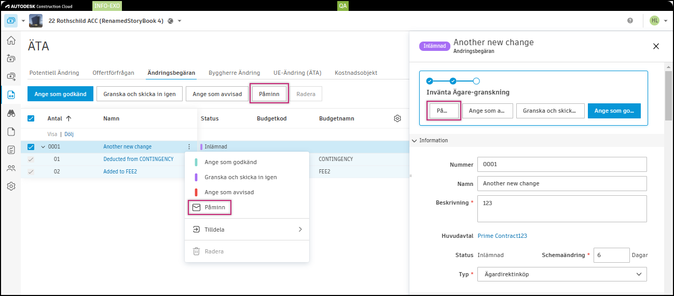Image resolution: width=674 pixels, height=296 pixels.
Task: Click the checkbox for row 02
Action: [x=31, y=171]
